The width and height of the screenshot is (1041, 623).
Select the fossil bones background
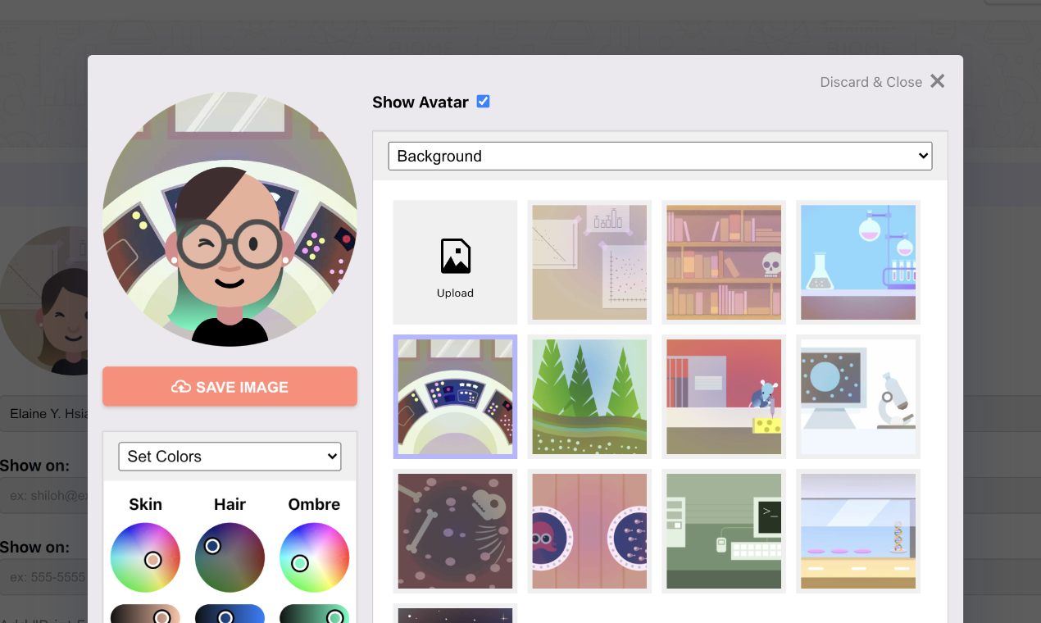[x=455, y=531]
